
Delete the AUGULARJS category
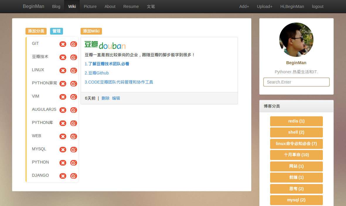(63, 110)
